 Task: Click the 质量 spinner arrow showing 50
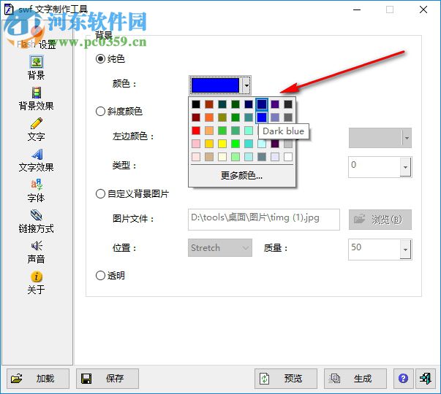[x=405, y=250]
